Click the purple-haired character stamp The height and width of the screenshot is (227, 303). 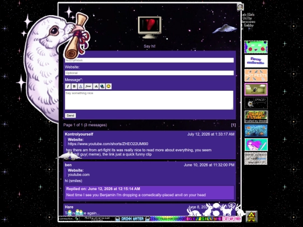(256, 145)
